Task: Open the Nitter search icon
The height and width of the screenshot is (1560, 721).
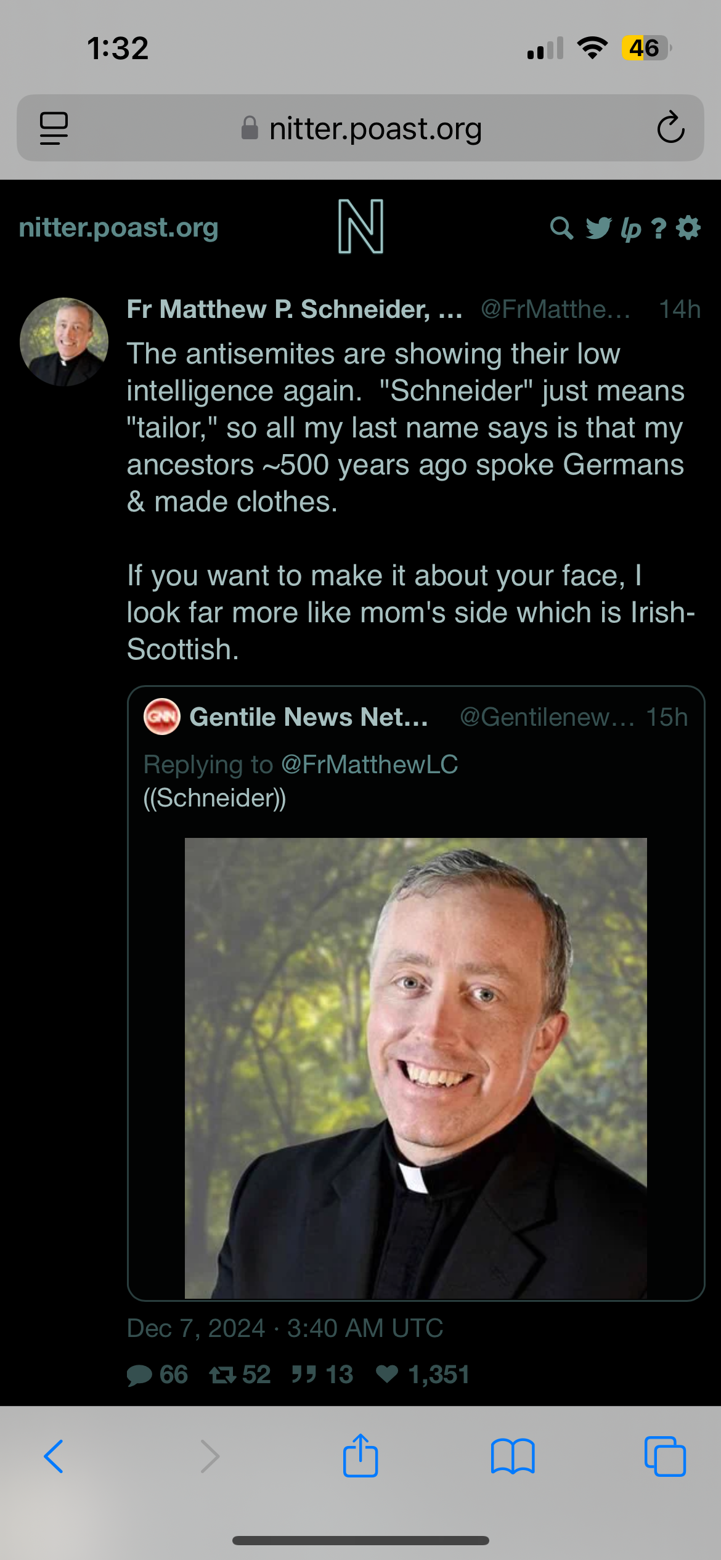Action: 561,228
